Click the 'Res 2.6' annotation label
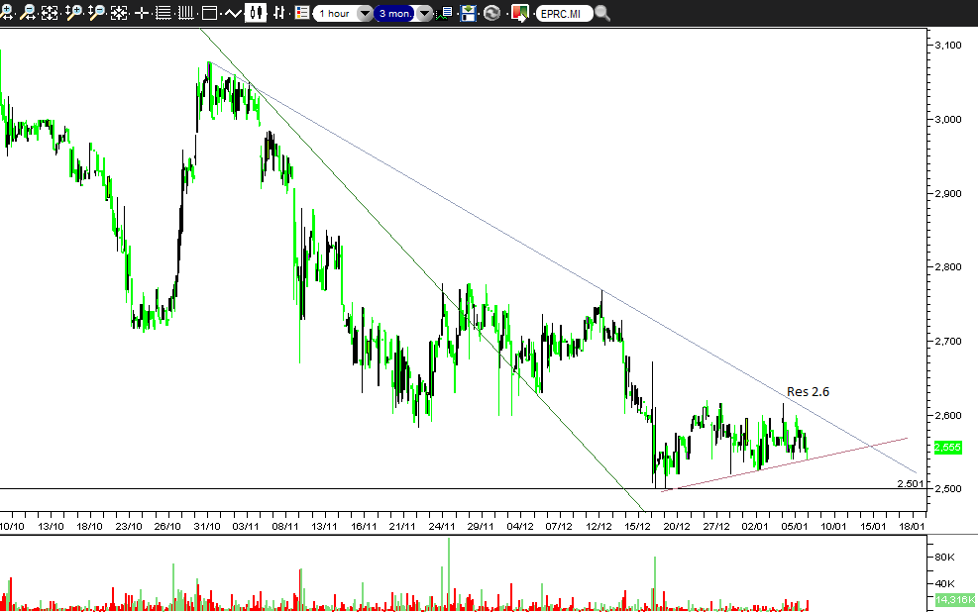Viewport: 979px width, 612px height. tap(808, 392)
